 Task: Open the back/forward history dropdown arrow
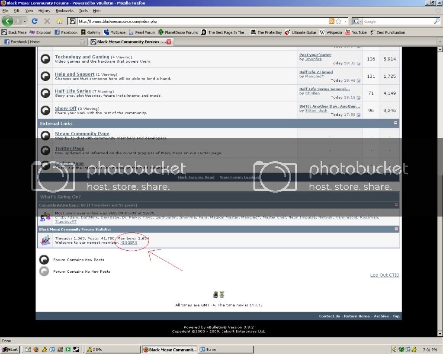point(25,21)
